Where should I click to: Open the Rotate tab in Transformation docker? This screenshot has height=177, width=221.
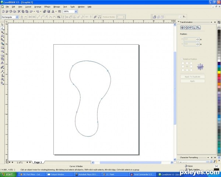[x=186, y=28]
